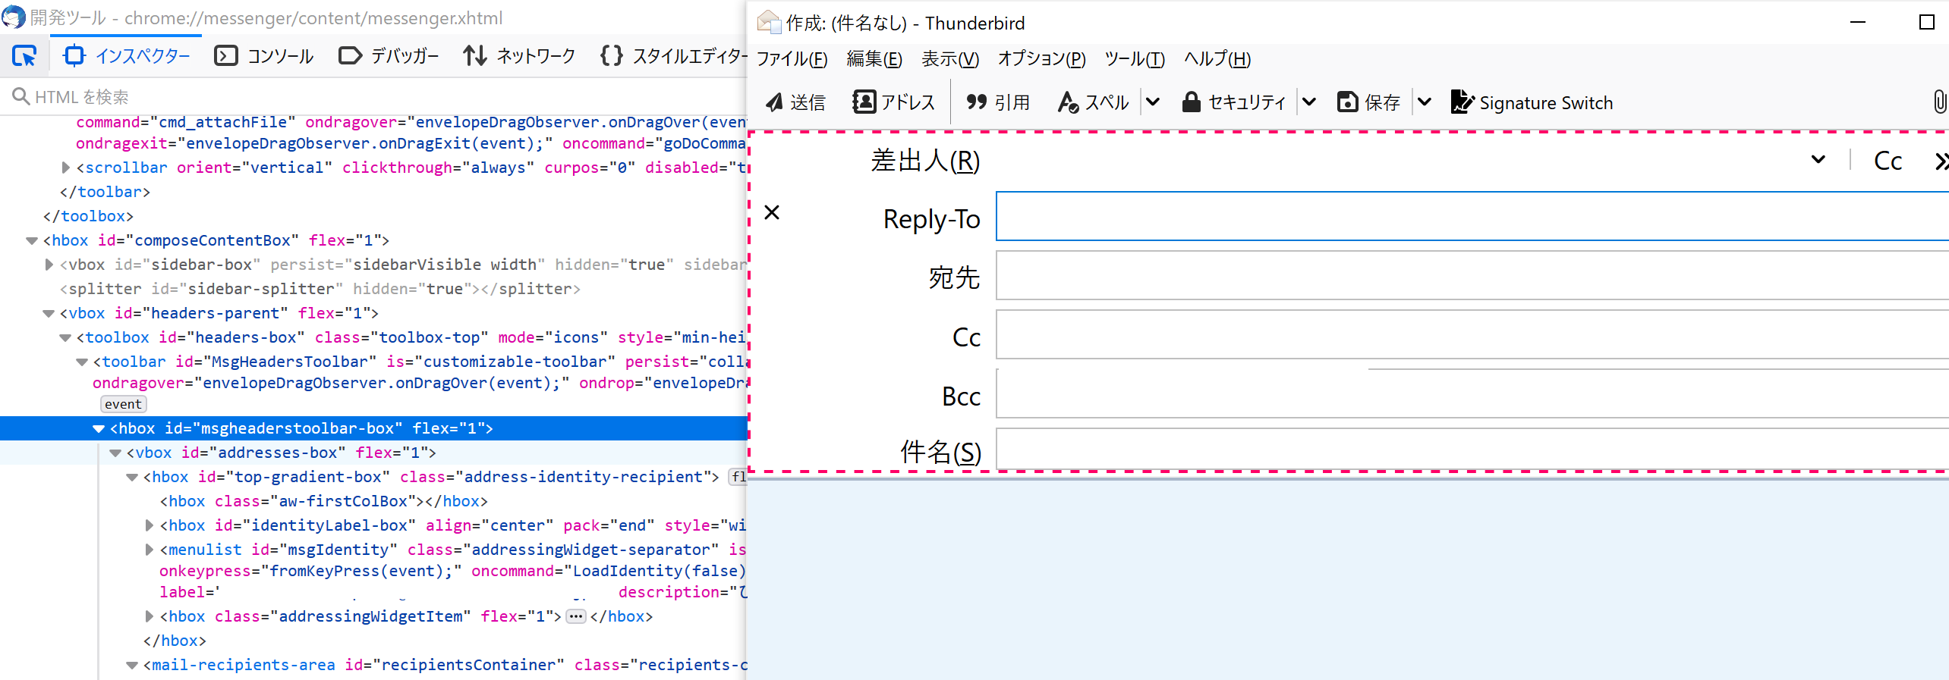
Task: Open the spell check dropdown arrow
Action: tap(1153, 102)
